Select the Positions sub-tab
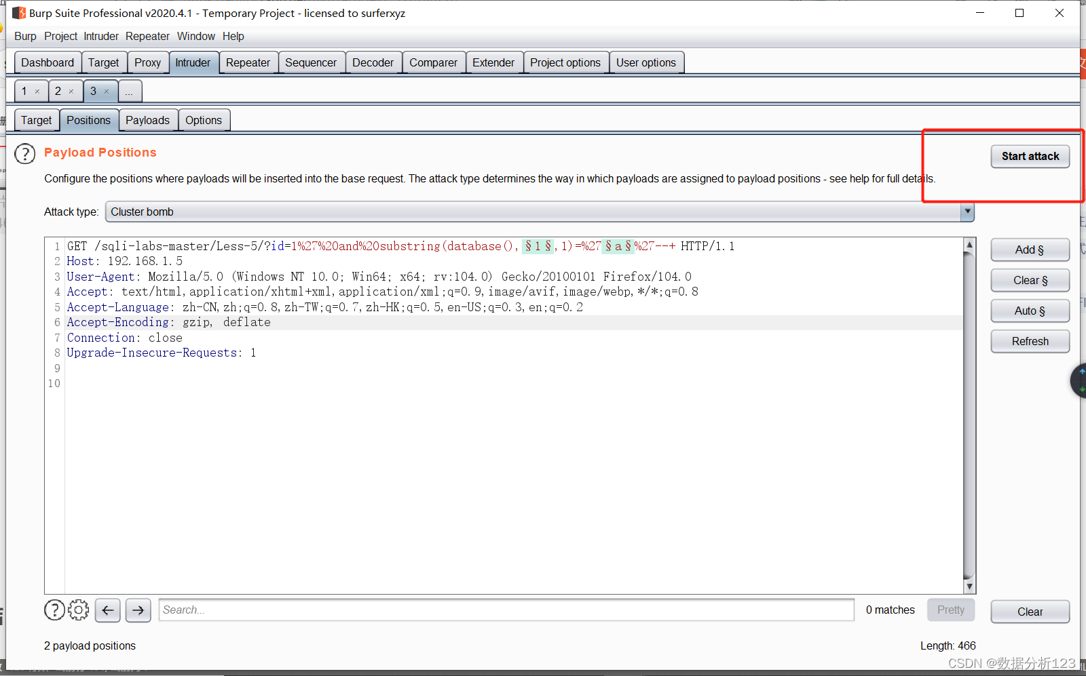The width and height of the screenshot is (1086, 676). [x=89, y=120]
